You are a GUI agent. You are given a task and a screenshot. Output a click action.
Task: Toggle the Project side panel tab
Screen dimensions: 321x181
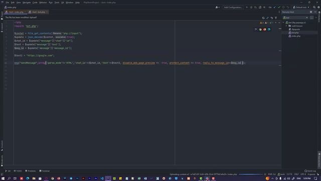coord(2,16)
